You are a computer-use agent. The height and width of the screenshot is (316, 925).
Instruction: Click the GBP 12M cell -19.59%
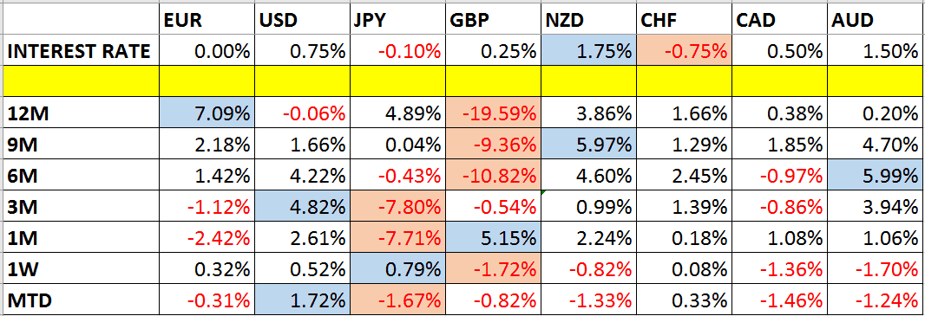click(493, 113)
